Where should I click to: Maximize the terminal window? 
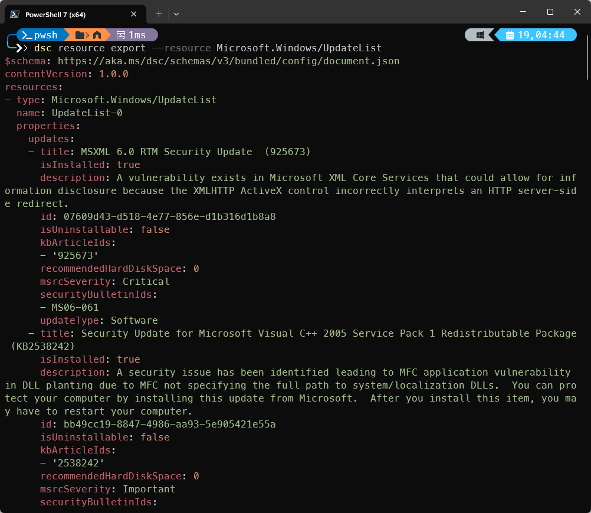[x=550, y=12]
